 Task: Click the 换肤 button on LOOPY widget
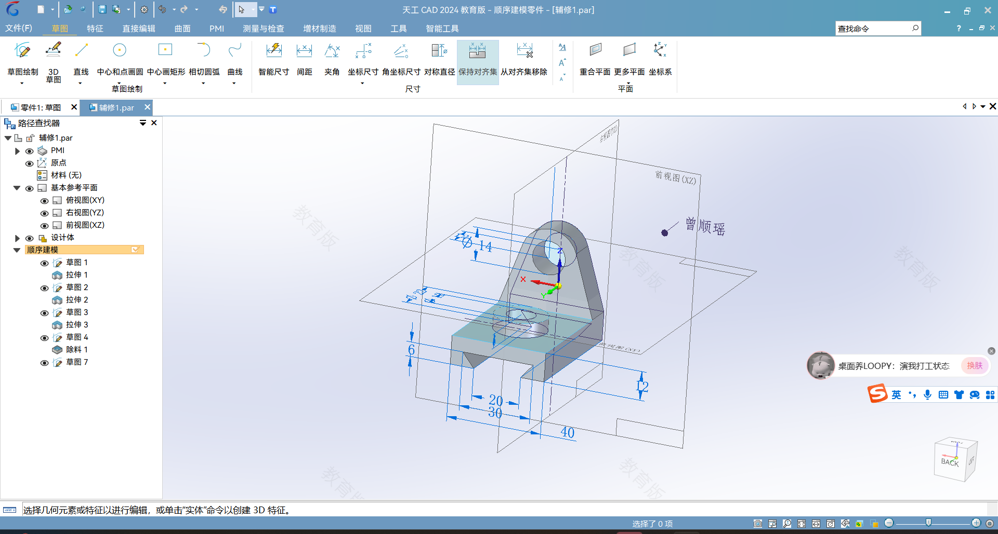point(975,365)
